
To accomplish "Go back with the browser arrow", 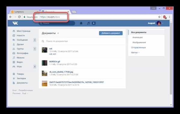I will (x=10, y=17).
